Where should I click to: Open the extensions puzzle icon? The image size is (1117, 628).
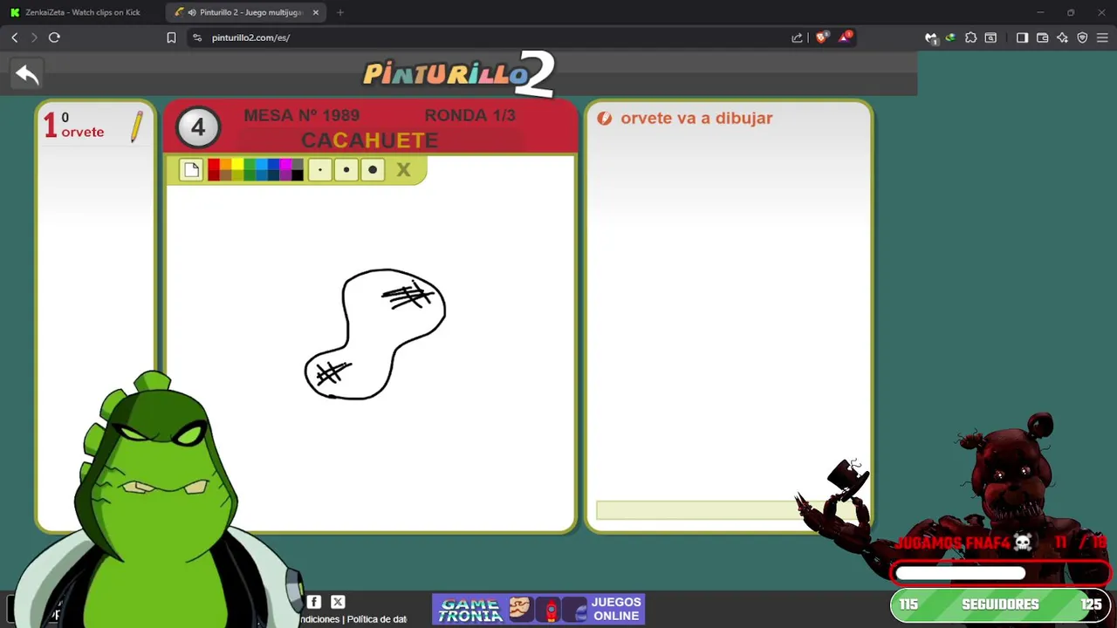coord(970,38)
